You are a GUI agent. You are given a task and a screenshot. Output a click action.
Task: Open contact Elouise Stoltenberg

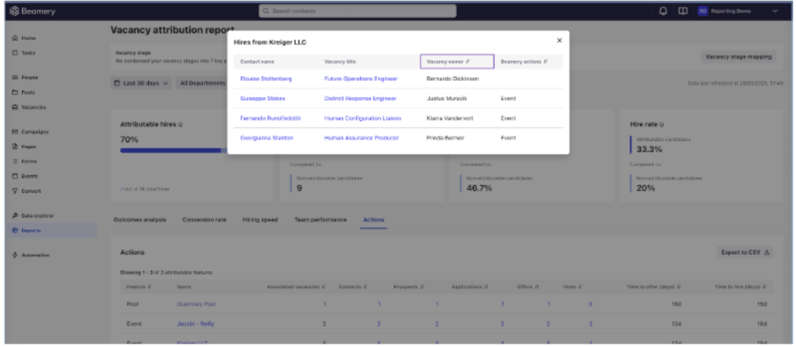pos(266,78)
